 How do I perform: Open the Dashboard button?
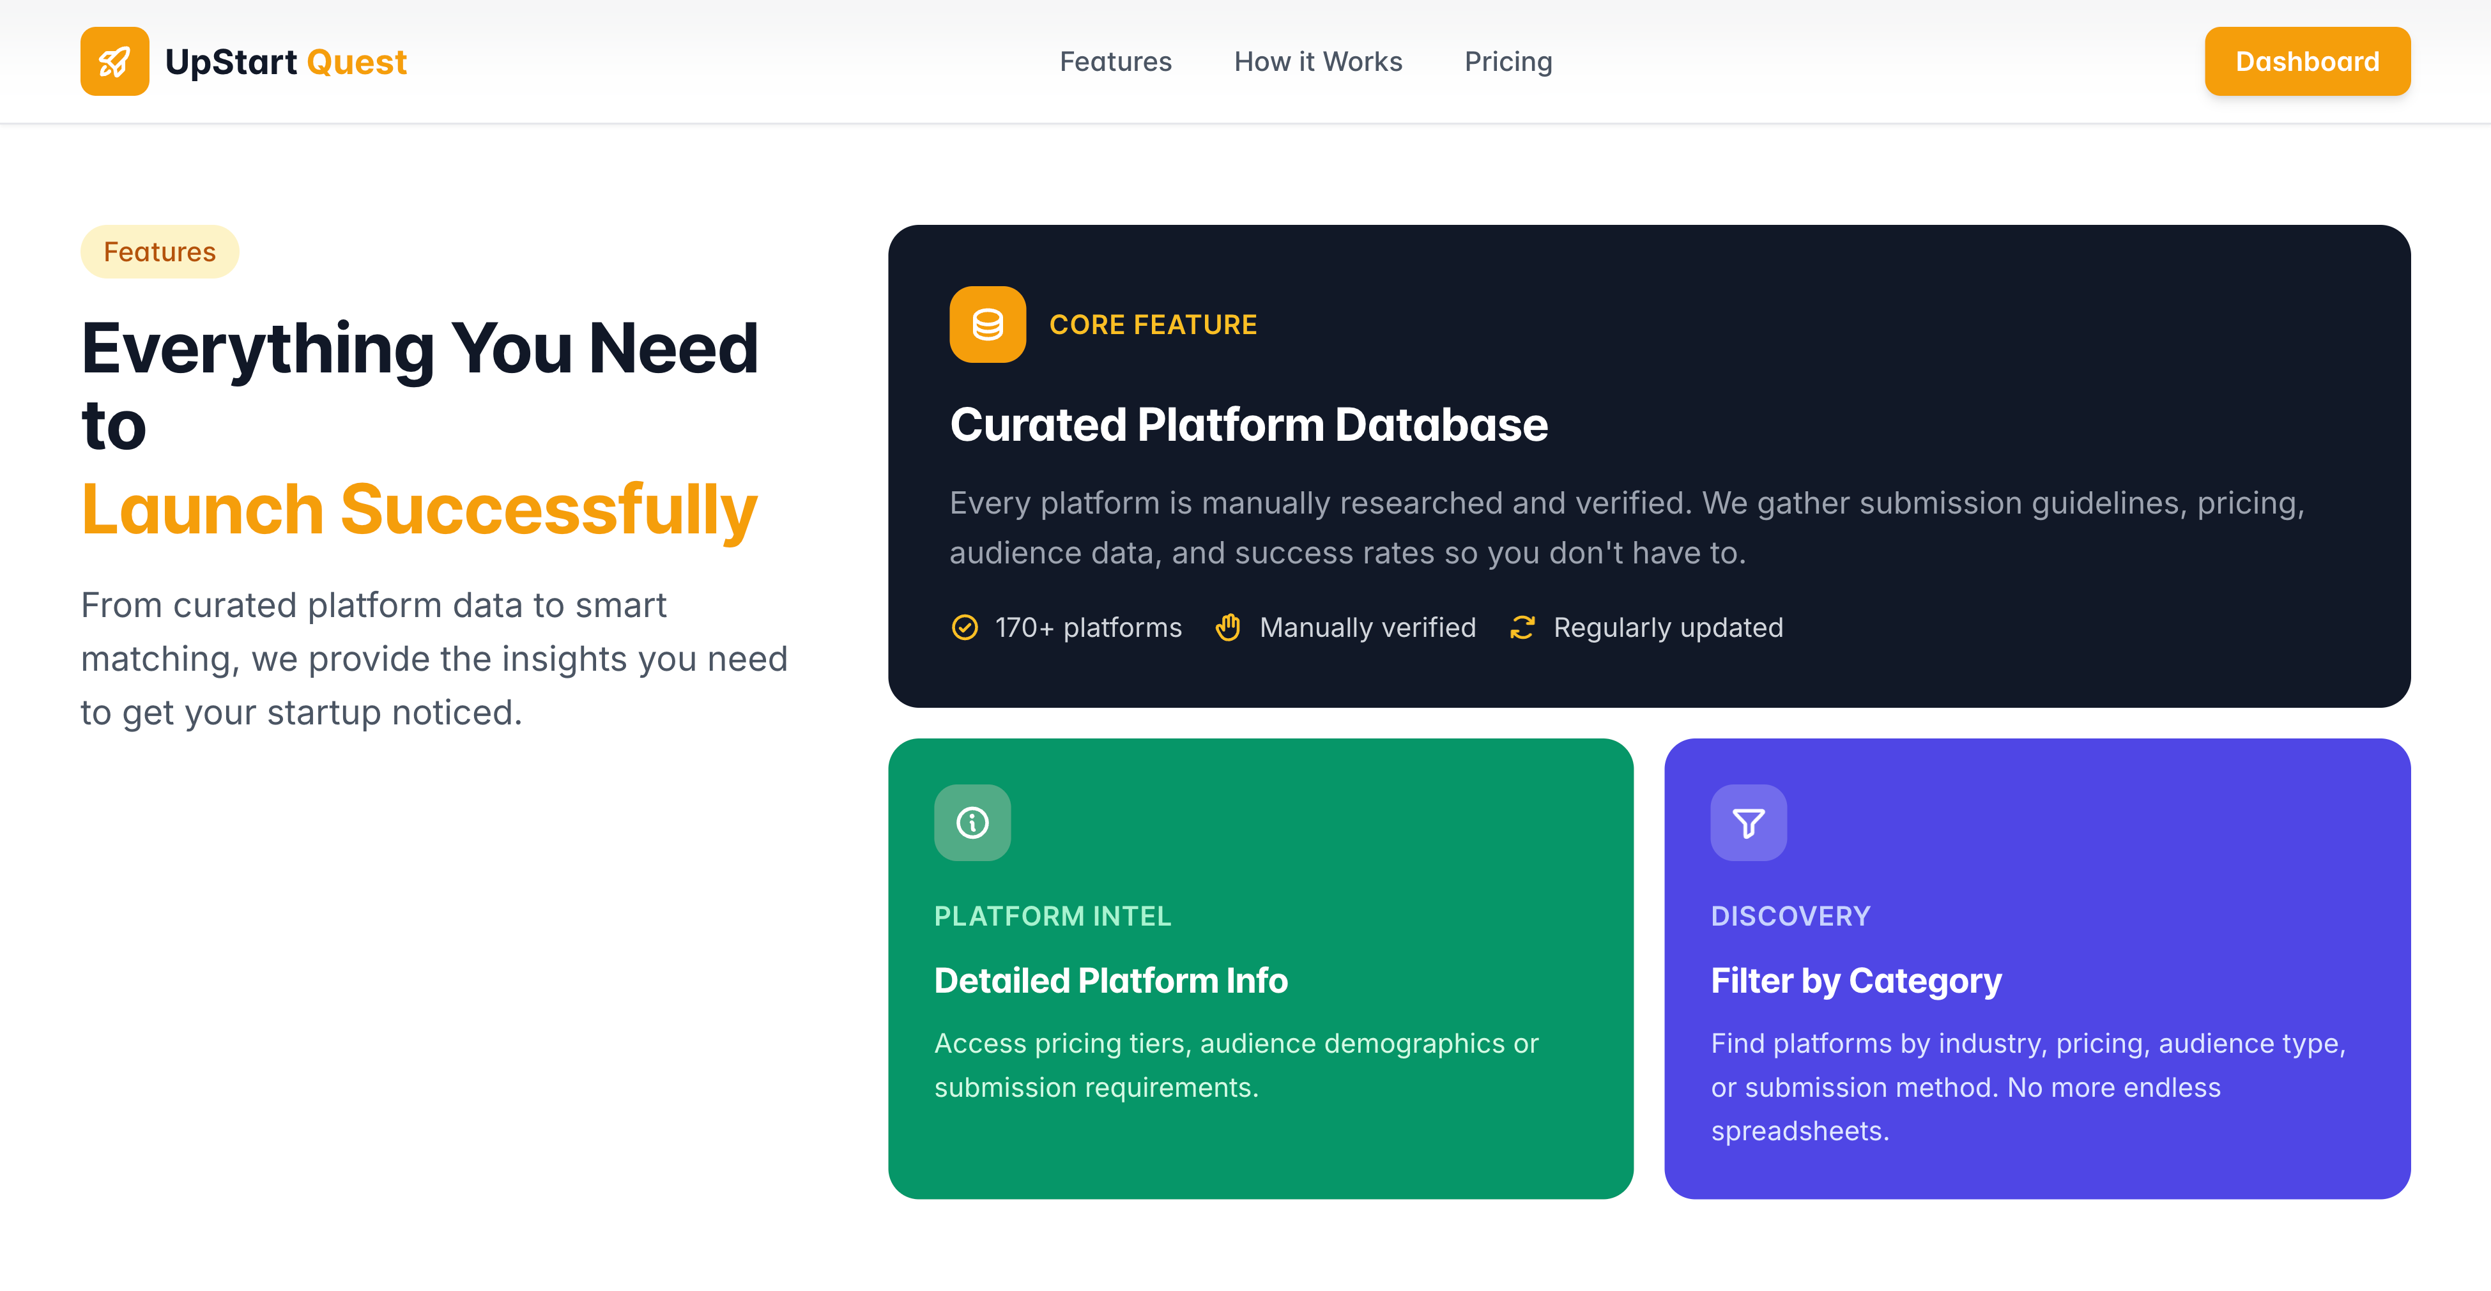(x=2306, y=62)
